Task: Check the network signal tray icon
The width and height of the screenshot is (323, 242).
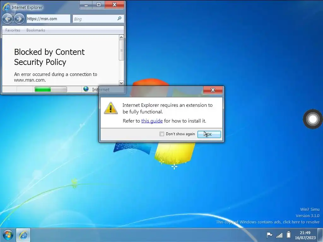Action: (x=279, y=235)
